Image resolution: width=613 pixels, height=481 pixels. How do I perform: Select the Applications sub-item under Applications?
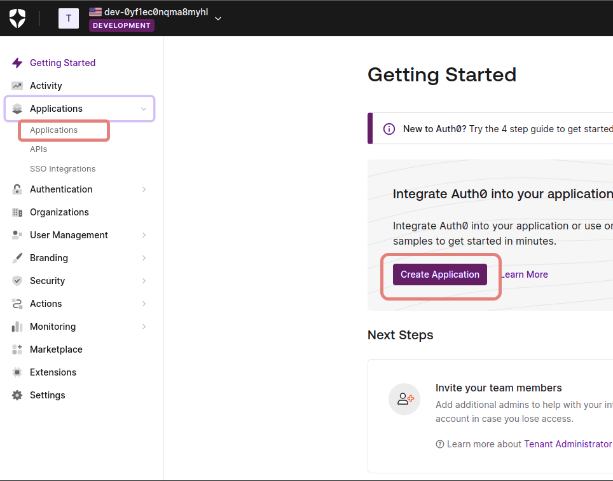pos(53,130)
